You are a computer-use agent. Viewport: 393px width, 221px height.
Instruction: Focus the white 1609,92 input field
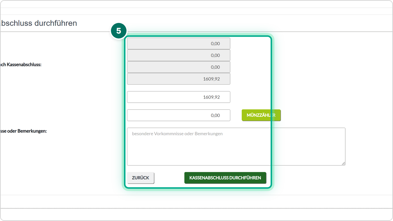(179, 97)
